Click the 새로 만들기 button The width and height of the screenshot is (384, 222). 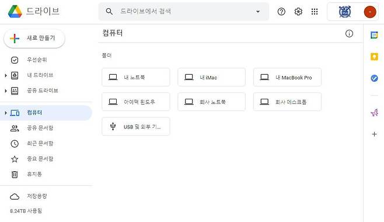34,39
